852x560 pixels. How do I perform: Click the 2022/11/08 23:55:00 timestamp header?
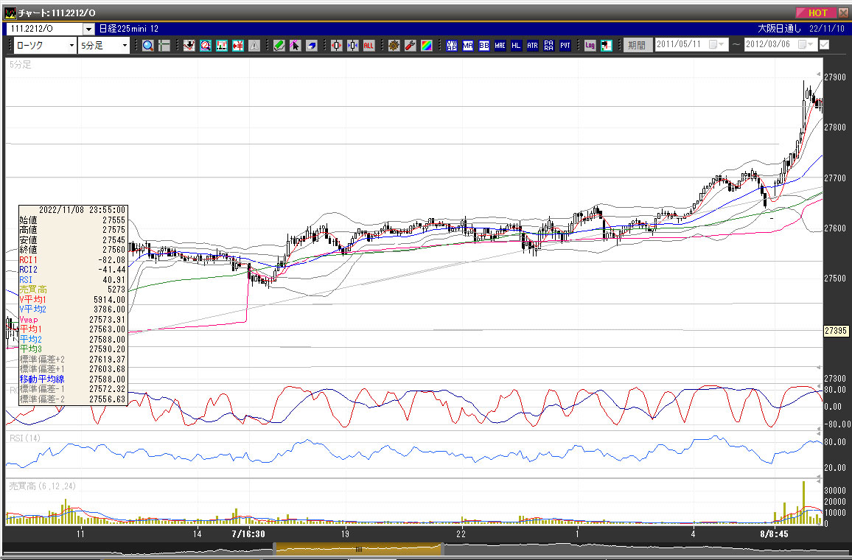pos(82,210)
